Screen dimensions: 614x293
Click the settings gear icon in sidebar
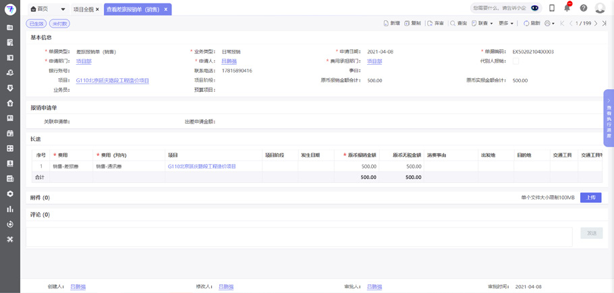click(x=9, y=194)
